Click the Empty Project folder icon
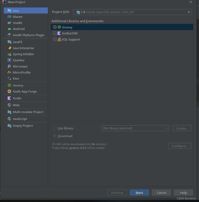 tap(9, 125)
